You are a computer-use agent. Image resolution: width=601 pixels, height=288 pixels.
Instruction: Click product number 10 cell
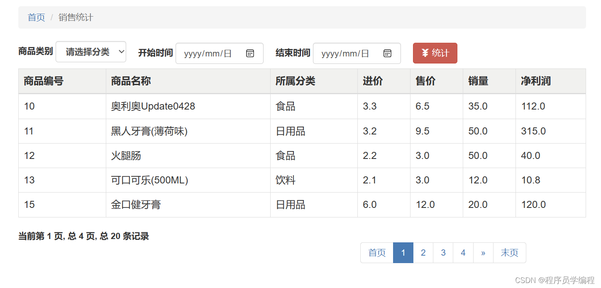(62, 106)
